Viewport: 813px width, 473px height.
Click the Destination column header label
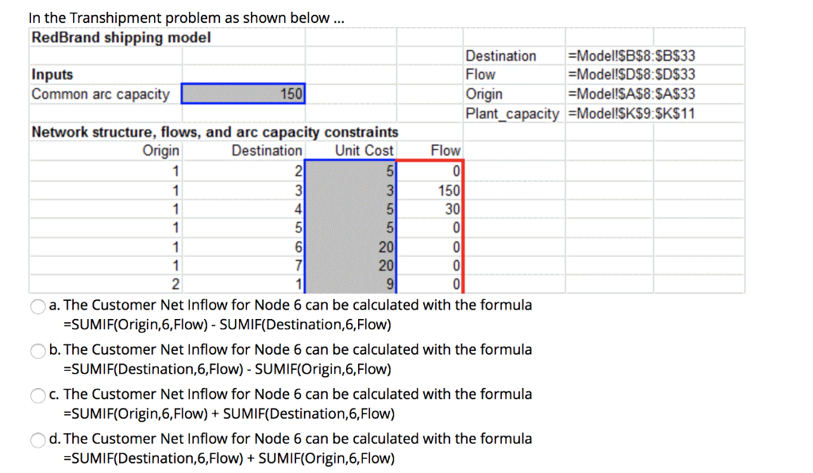pyautogui.click(x=267, y=150)
